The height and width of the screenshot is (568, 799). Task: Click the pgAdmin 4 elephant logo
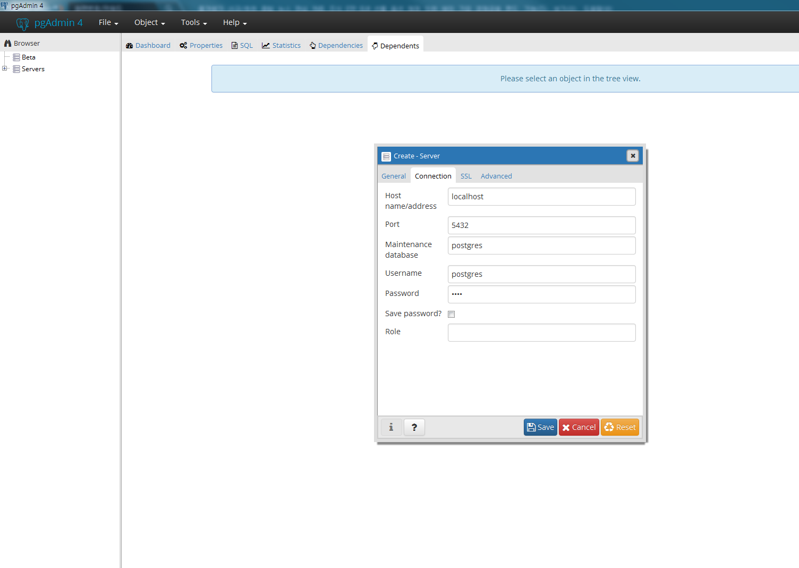coord(22,23)
